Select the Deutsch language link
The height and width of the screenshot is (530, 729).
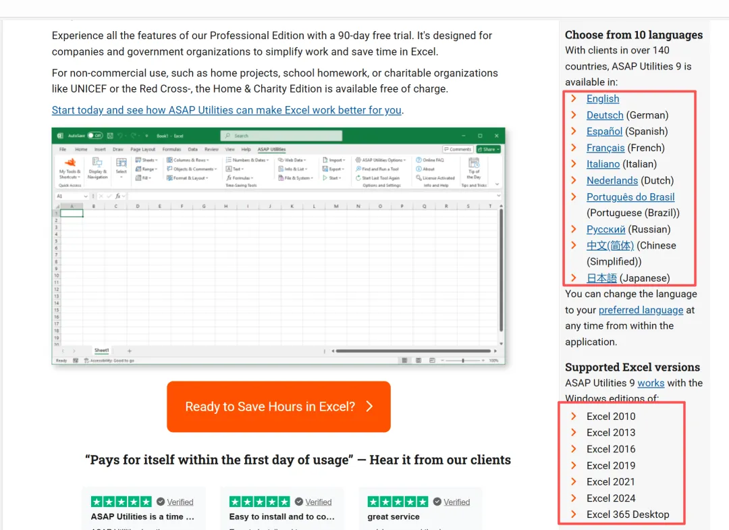[604, 115]
